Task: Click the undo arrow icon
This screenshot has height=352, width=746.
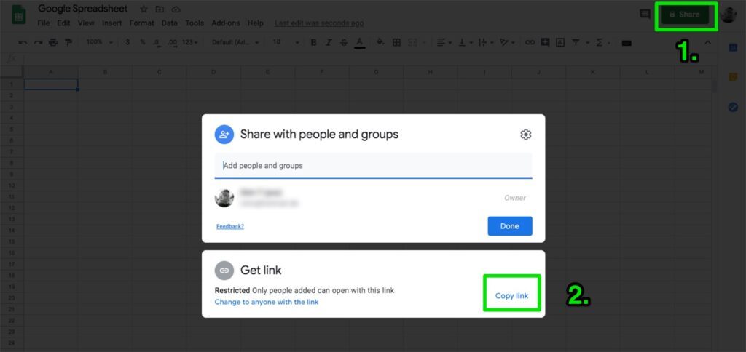Action: [23, 42]
